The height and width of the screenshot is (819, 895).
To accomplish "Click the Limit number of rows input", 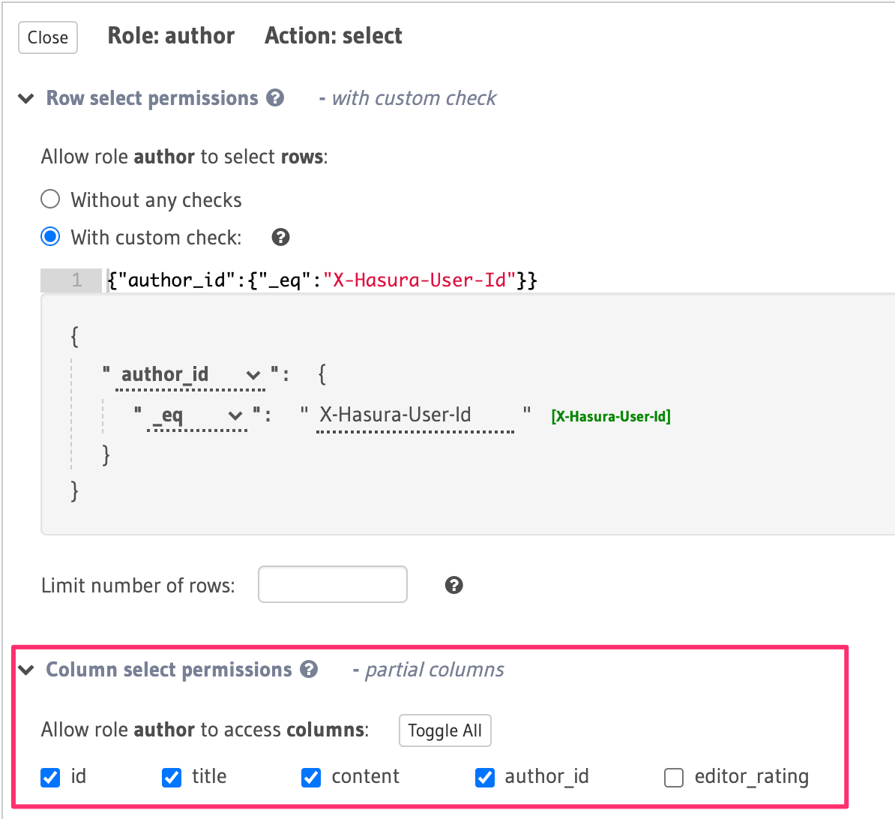I will (x=333, y=584).
